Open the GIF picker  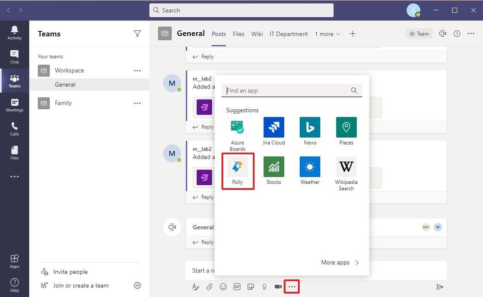point(237,287)
